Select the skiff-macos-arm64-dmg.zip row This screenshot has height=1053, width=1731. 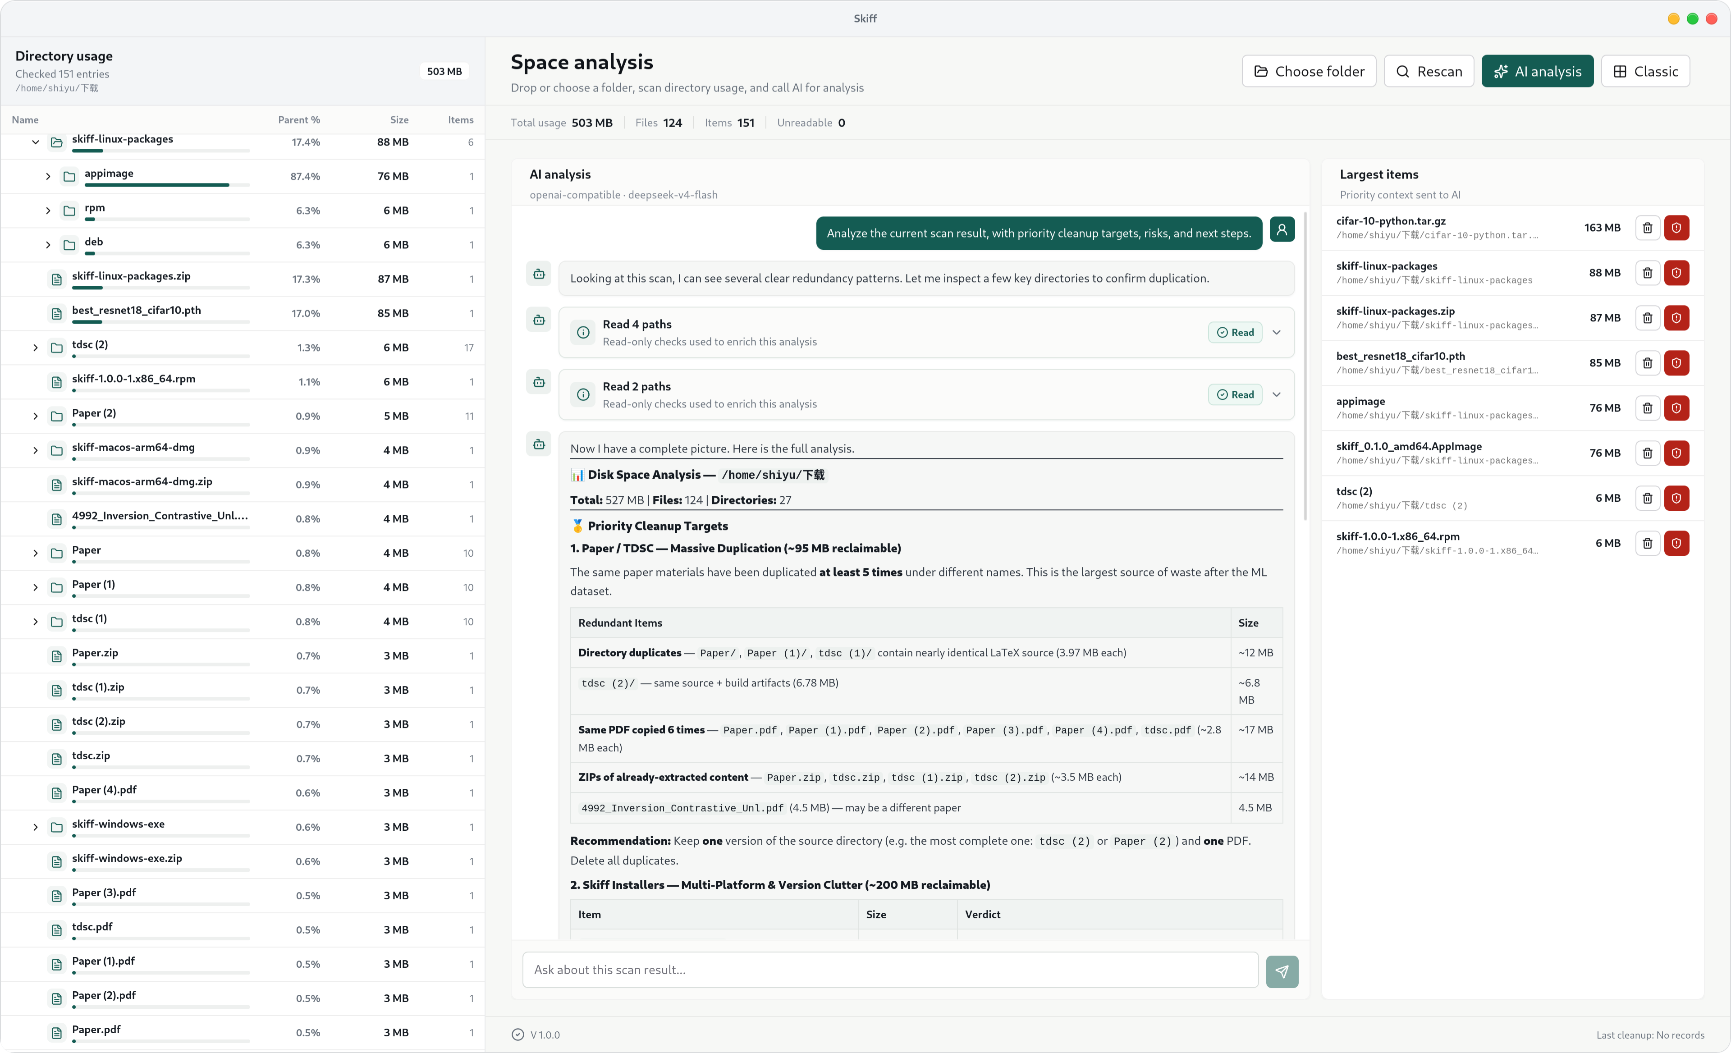click(243, 485)
